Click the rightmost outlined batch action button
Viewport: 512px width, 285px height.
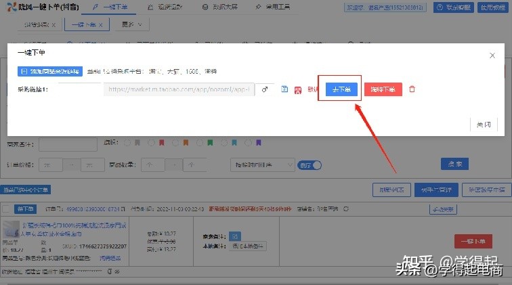click(486, 190)
